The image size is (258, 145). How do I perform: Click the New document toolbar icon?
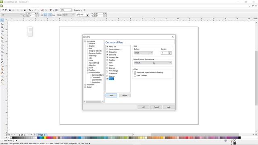coord(3,10)
